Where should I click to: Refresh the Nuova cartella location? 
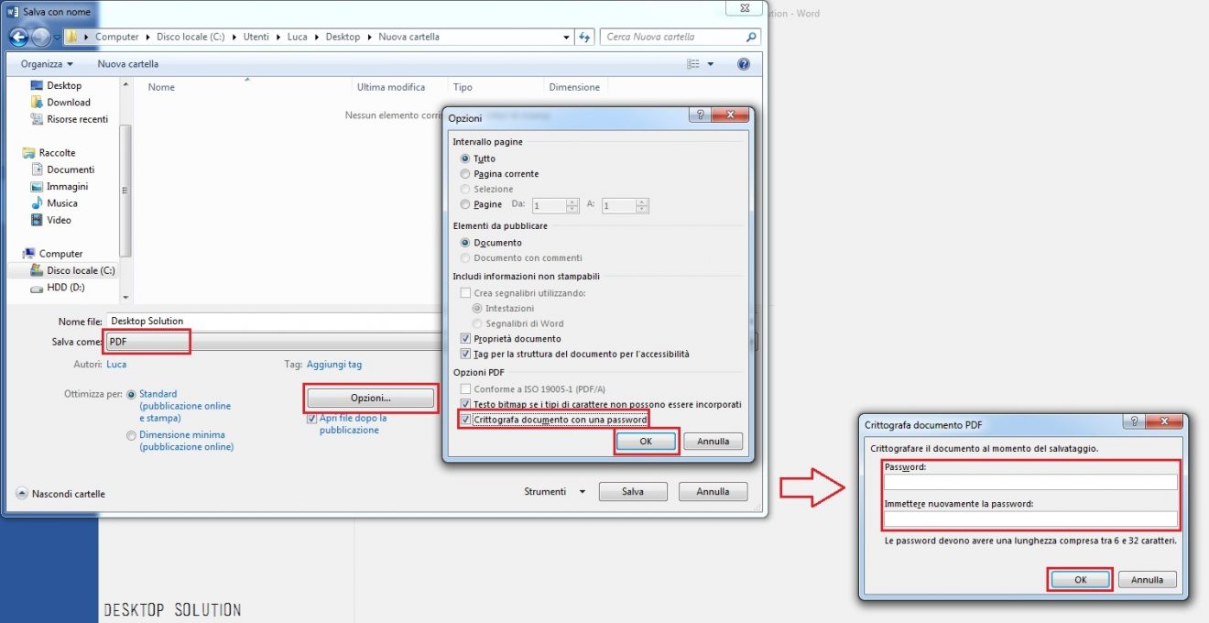click(x=585, y=38)
